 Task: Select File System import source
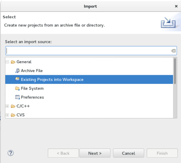pos(32,89)
